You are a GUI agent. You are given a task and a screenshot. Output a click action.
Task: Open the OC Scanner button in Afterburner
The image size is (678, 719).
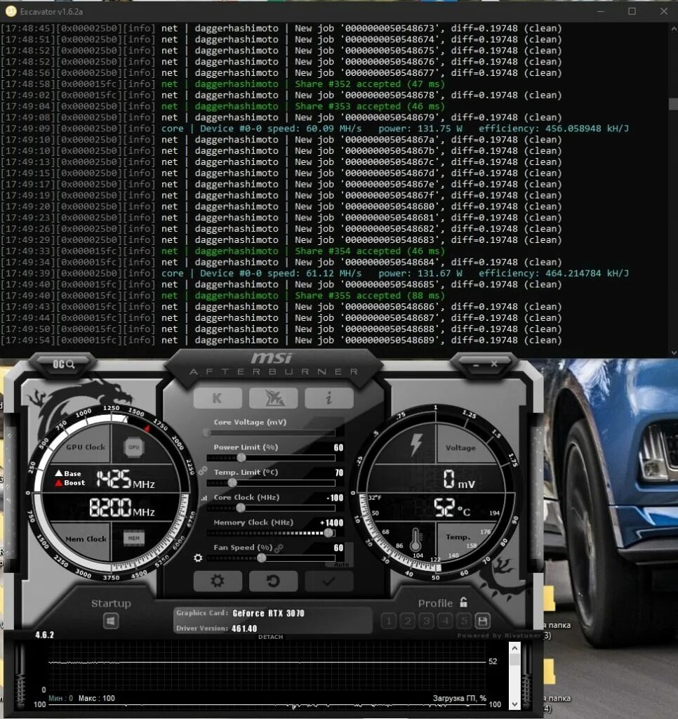63,364
